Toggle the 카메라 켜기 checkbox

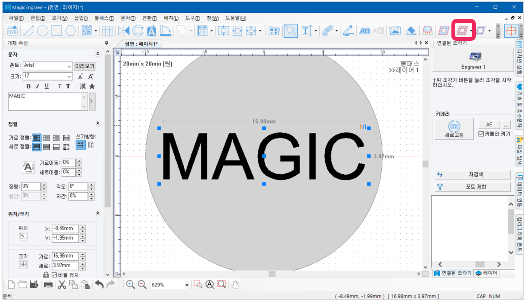(482, 134)
